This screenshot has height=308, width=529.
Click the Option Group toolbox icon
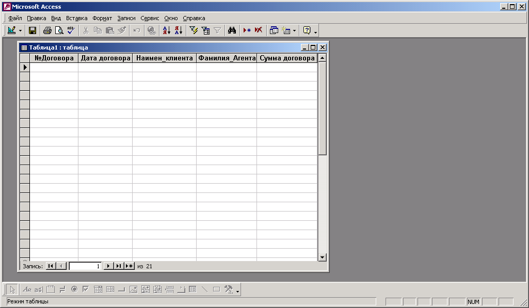[51, 289]
